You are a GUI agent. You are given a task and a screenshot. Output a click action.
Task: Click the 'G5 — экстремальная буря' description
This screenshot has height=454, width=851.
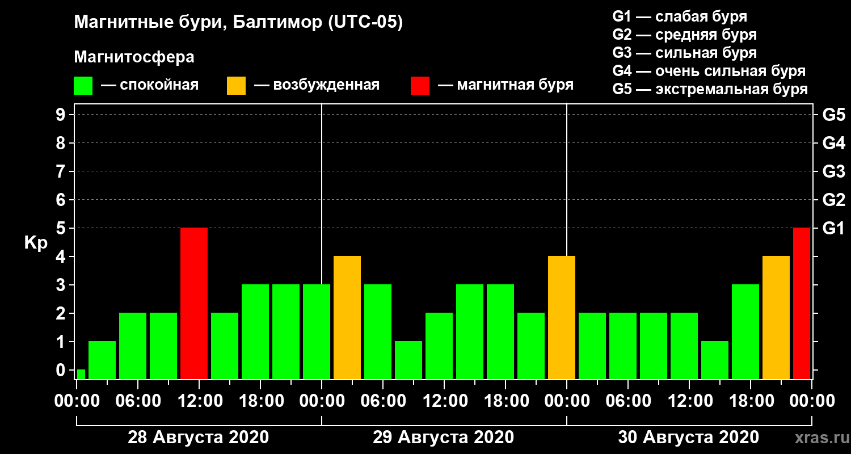click(710, 89)
